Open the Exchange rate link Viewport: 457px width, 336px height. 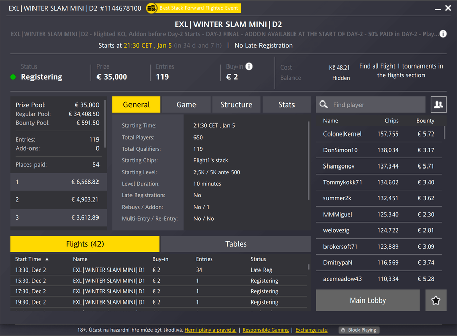pos(311,330)
